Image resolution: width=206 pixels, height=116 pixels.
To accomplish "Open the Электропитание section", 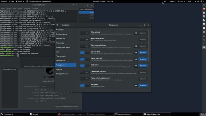I will pos(66,74).
